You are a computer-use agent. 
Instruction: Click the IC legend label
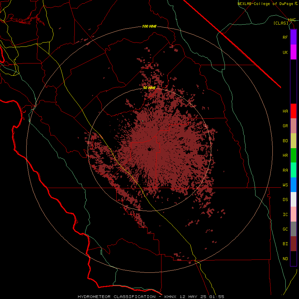coord(285,215)
